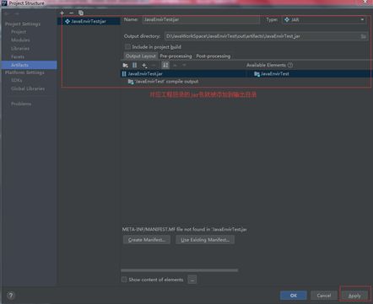Open the SDKs platform settings
Screen dimensions: 373x304
click(x=17, y=80)
